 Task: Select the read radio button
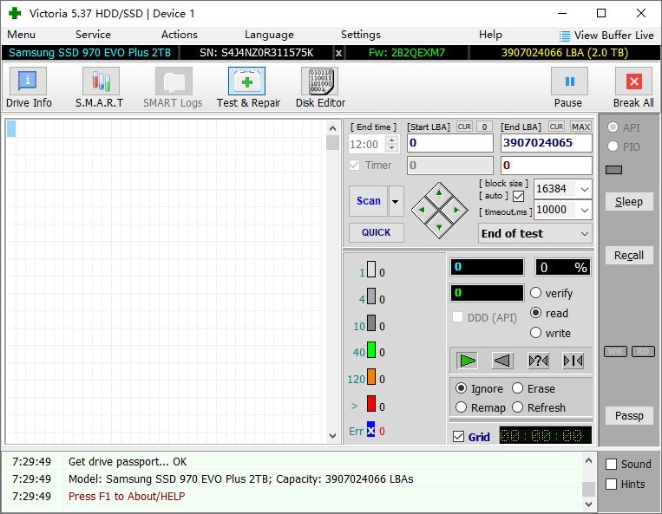(535, 312)
